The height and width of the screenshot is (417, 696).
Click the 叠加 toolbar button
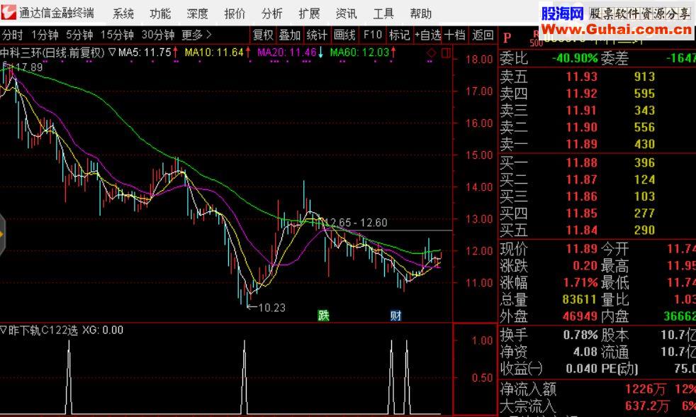290,35
